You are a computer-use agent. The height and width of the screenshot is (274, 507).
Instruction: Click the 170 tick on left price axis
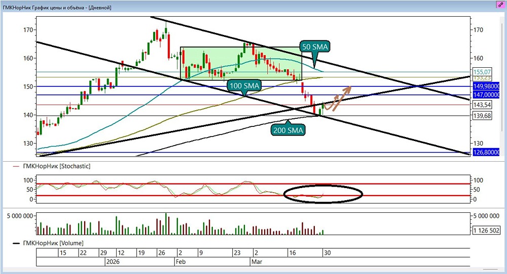tap(28, 30)
